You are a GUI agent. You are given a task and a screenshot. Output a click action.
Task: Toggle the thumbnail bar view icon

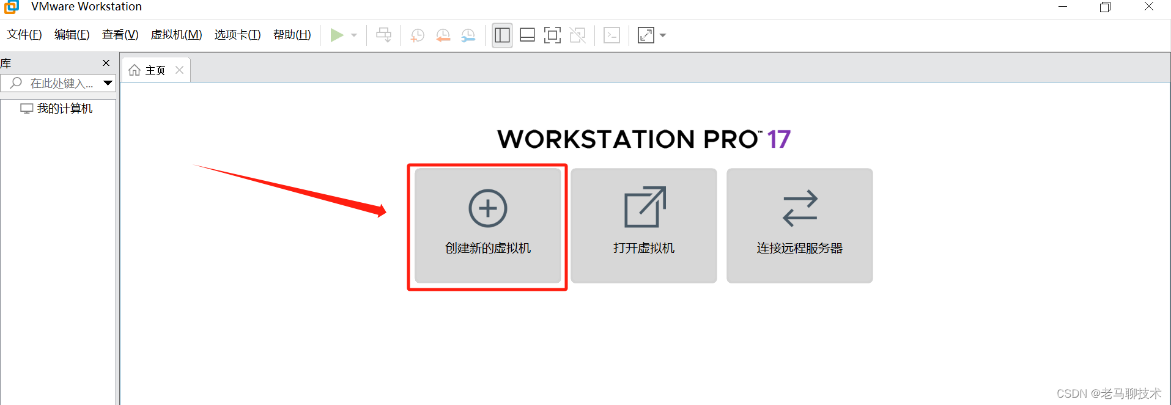click(x=527, y=35)
